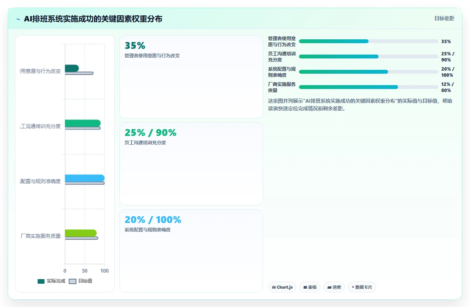Click the 配置与规则准确度 chart axis label

tap(41, 181)
